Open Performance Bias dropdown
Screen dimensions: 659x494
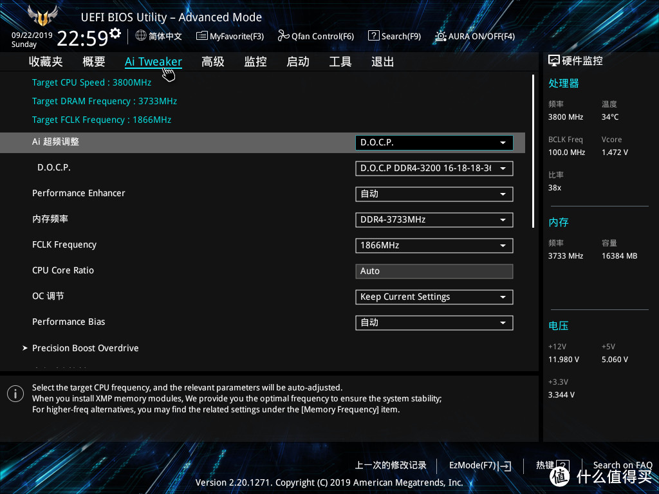coord(434,323)
